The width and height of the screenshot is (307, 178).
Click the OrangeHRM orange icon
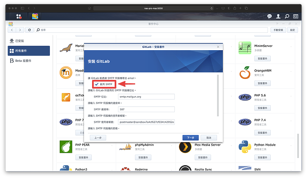245,72
